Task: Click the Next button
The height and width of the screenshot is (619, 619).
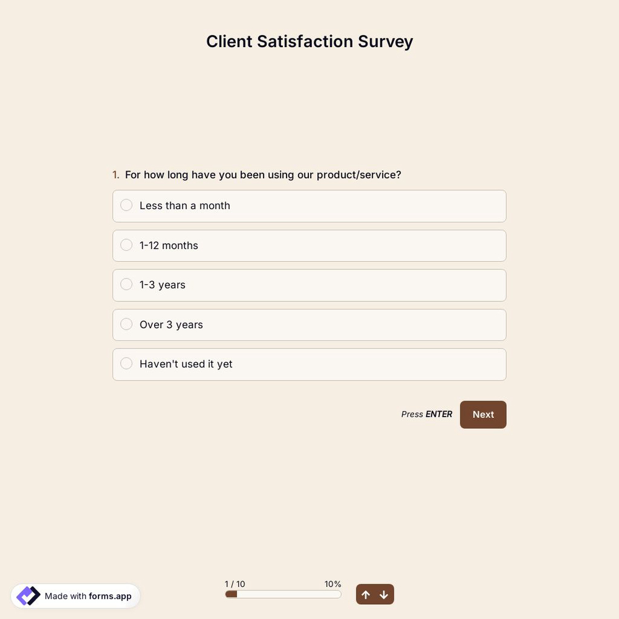Action: point(483,414)
